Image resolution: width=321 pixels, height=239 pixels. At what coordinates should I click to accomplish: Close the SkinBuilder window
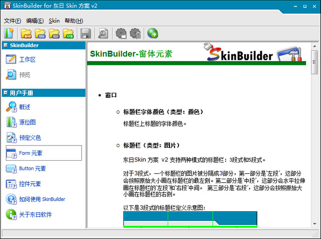coord(314,7)
